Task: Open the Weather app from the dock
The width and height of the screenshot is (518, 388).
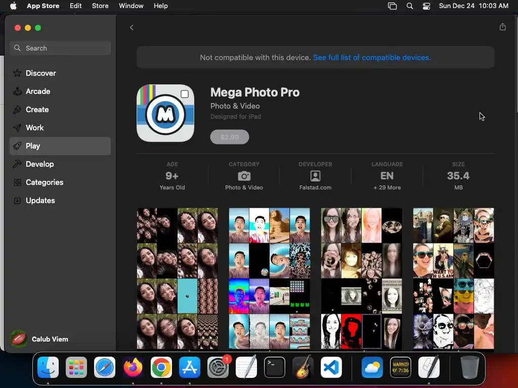Action: tap(372, 367)
